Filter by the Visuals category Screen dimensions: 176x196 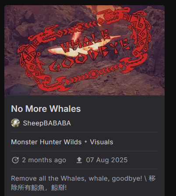(102, 142)
